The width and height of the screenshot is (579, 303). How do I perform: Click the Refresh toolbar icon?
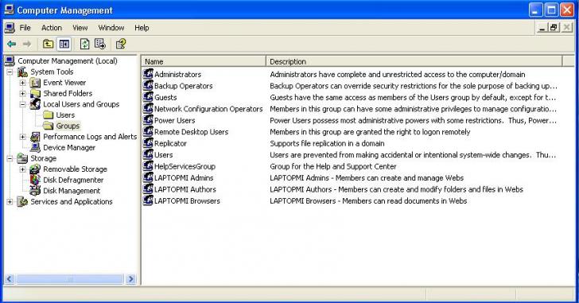84,45
